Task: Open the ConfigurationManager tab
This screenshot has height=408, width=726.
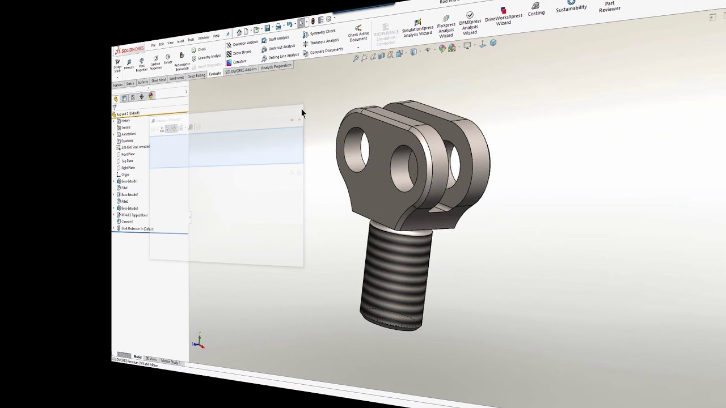Action: pyautogui.click(x=133, y=97)
